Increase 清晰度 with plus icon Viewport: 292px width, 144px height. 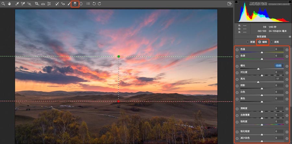287,109
